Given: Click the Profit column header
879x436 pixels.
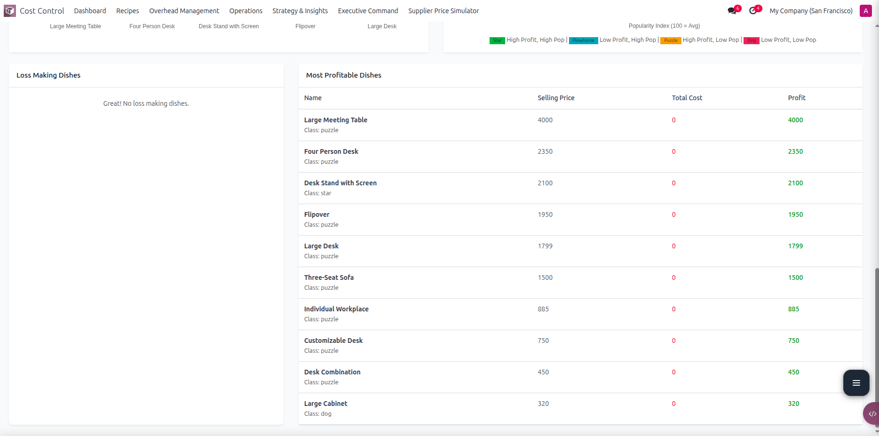Looking at the screenshot, I should tap(797, 98).
